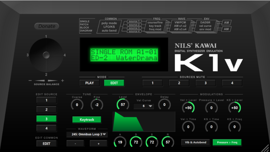This screenshot has width=270, height=152.
Task: Click the Pressure > Level knob
Action: pos(211,108)
